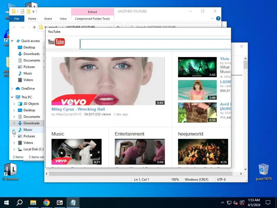Select 3D Objects under This PC
The image size is (277, 208).
coord(31,104)
